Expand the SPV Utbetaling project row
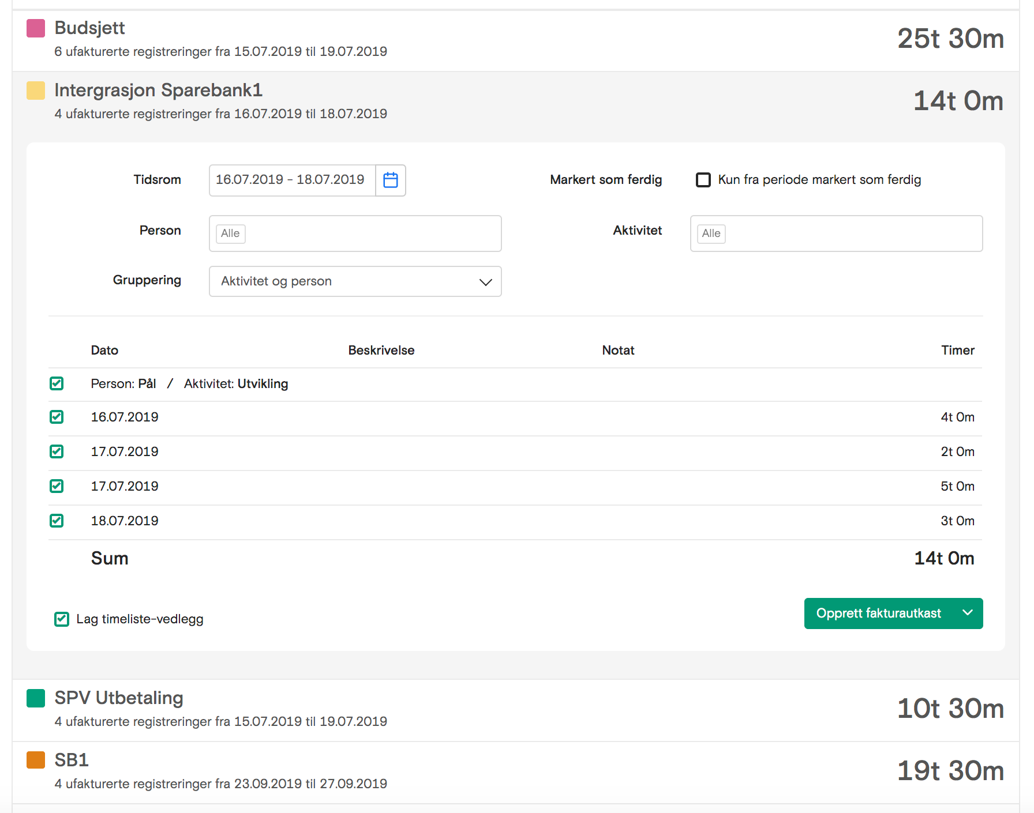 tap(516, 710)
